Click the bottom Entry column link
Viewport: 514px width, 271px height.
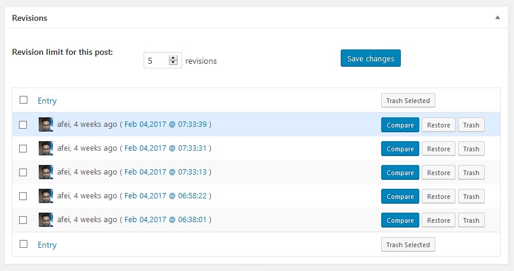47,245
